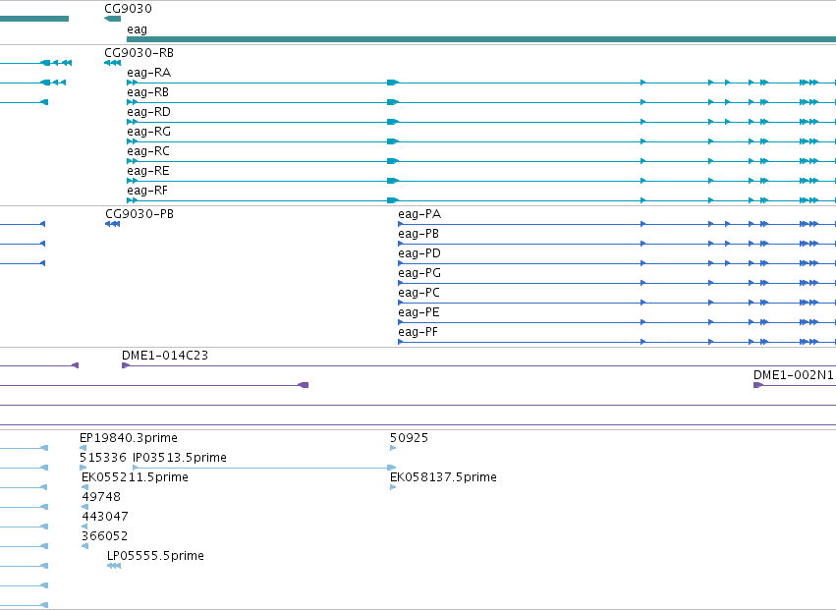Select transcript CG9030-RB label
This screenshot has height=610, width=836.
click(139, 53)
